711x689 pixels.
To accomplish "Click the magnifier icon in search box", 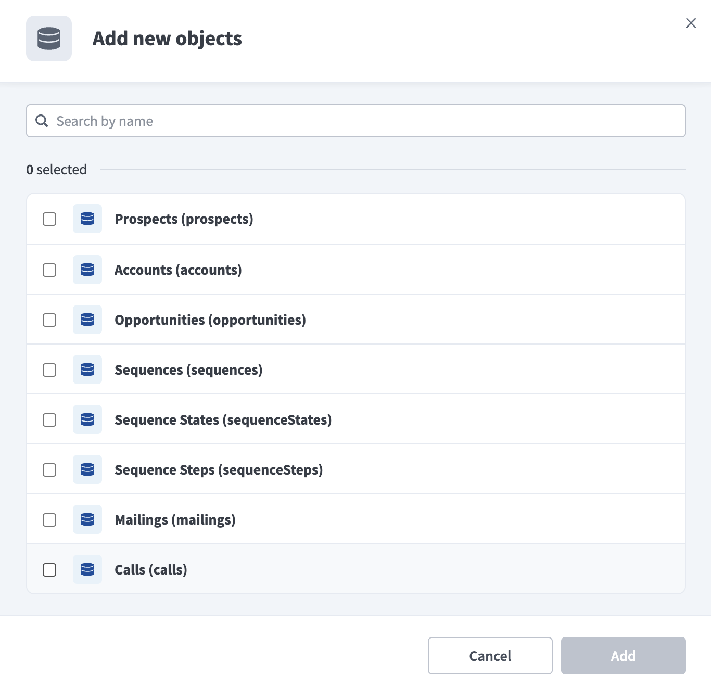I will (x=42, y=121).
